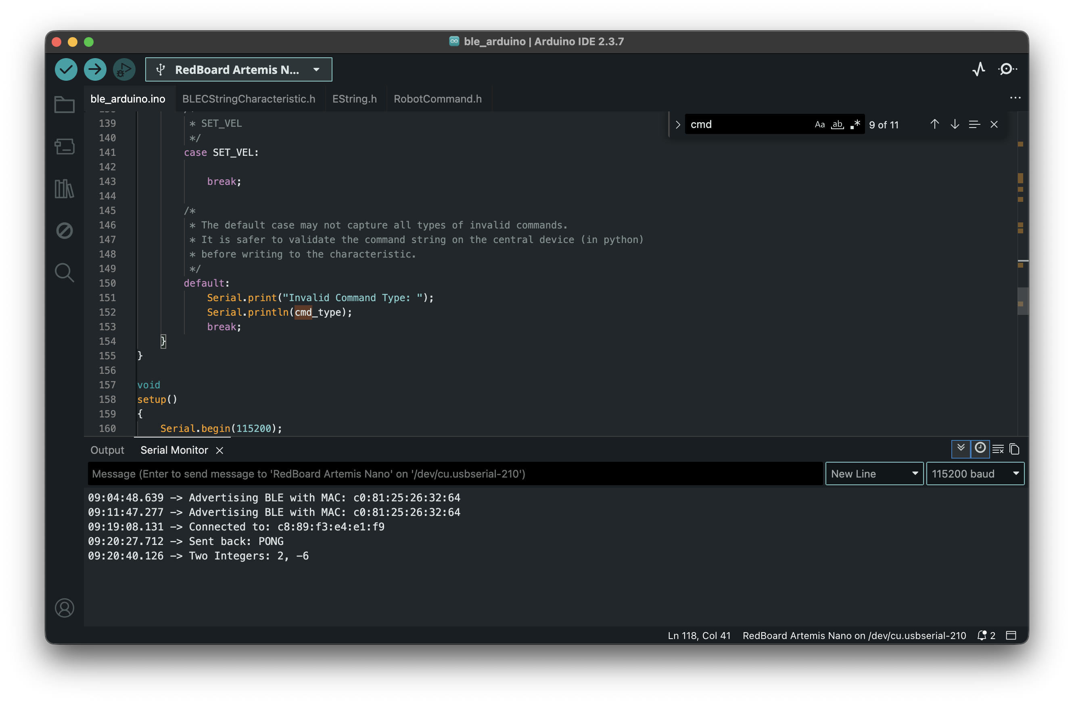Open the Library Manager sidebar icon
Image resolution: width=1074 pixels, height=704 pixels.
coord(65,189)
